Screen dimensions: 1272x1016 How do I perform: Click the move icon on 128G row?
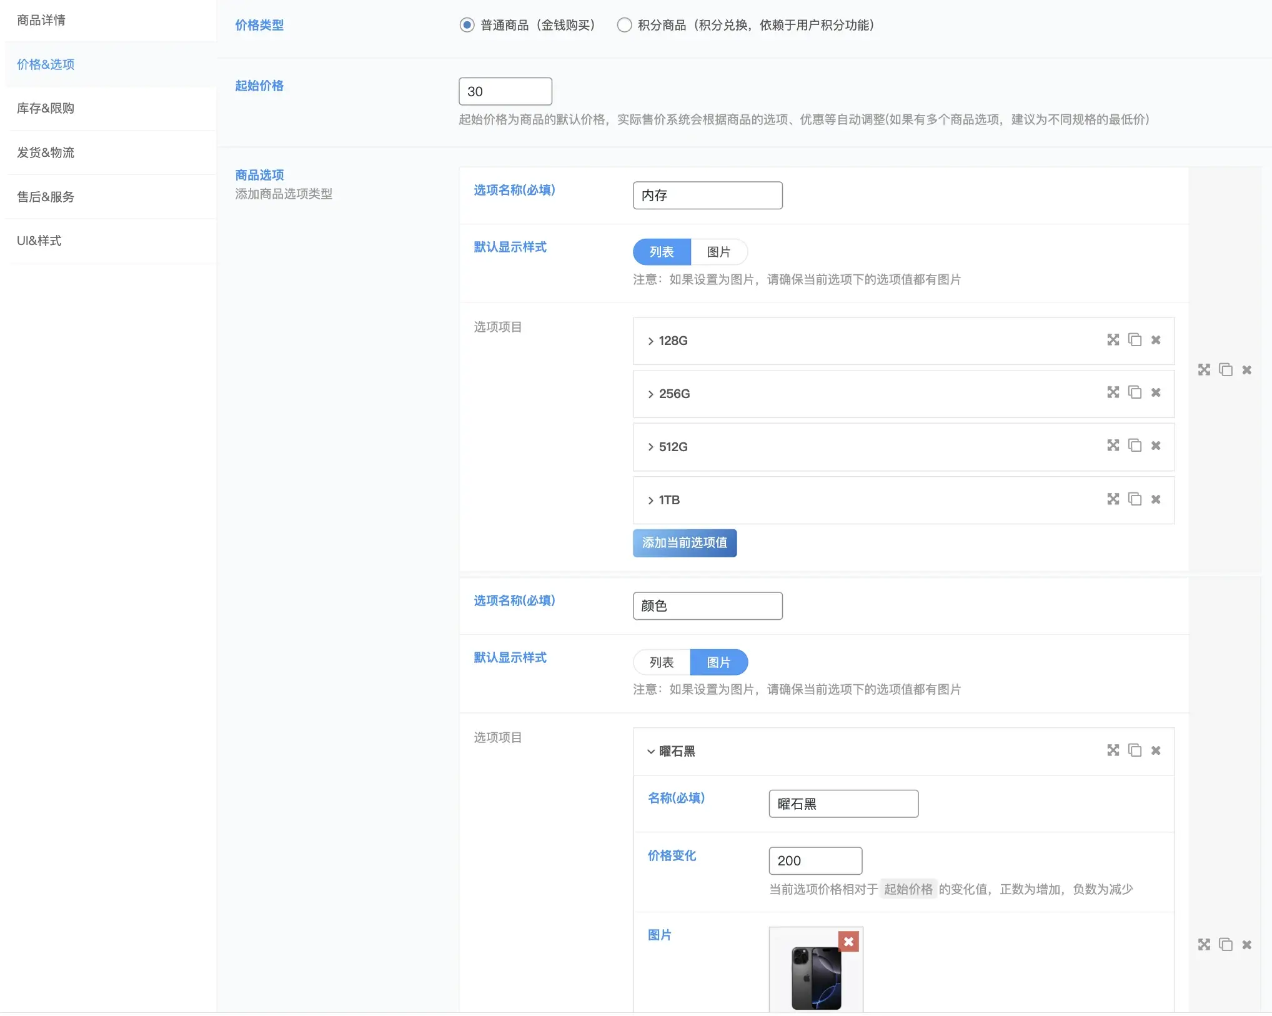1113,340
